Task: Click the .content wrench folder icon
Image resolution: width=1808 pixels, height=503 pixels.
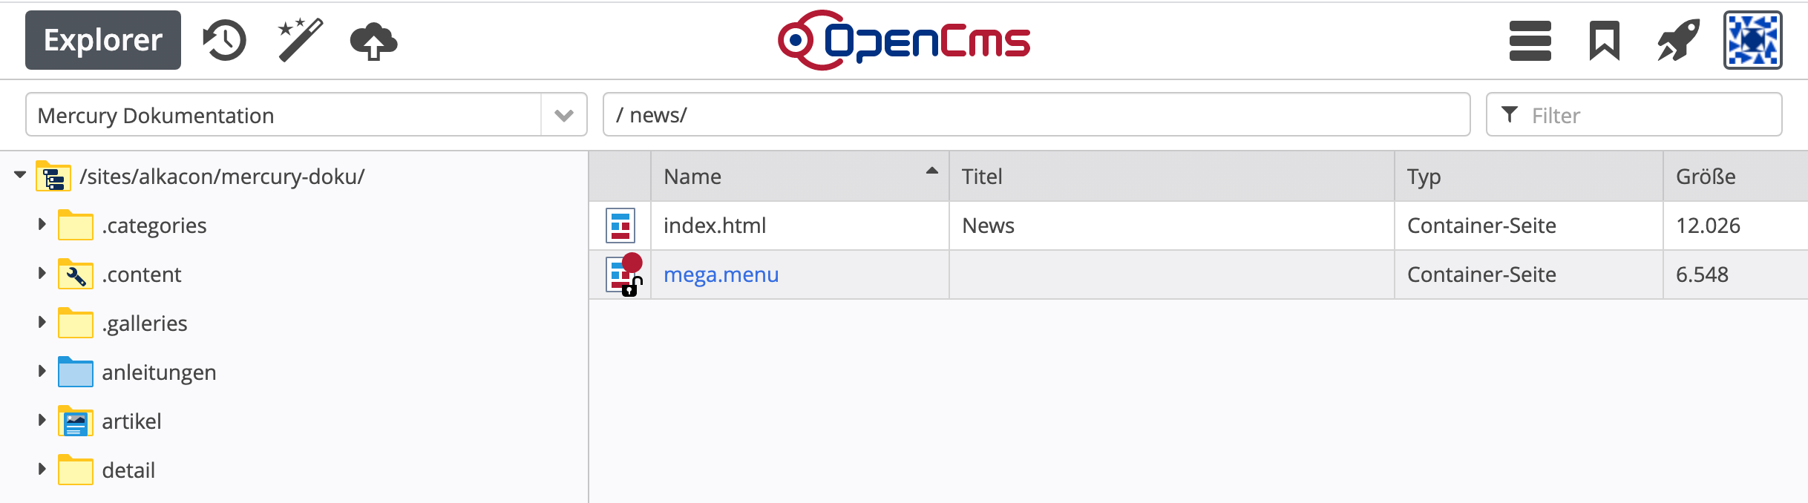Action: point(76,274)
